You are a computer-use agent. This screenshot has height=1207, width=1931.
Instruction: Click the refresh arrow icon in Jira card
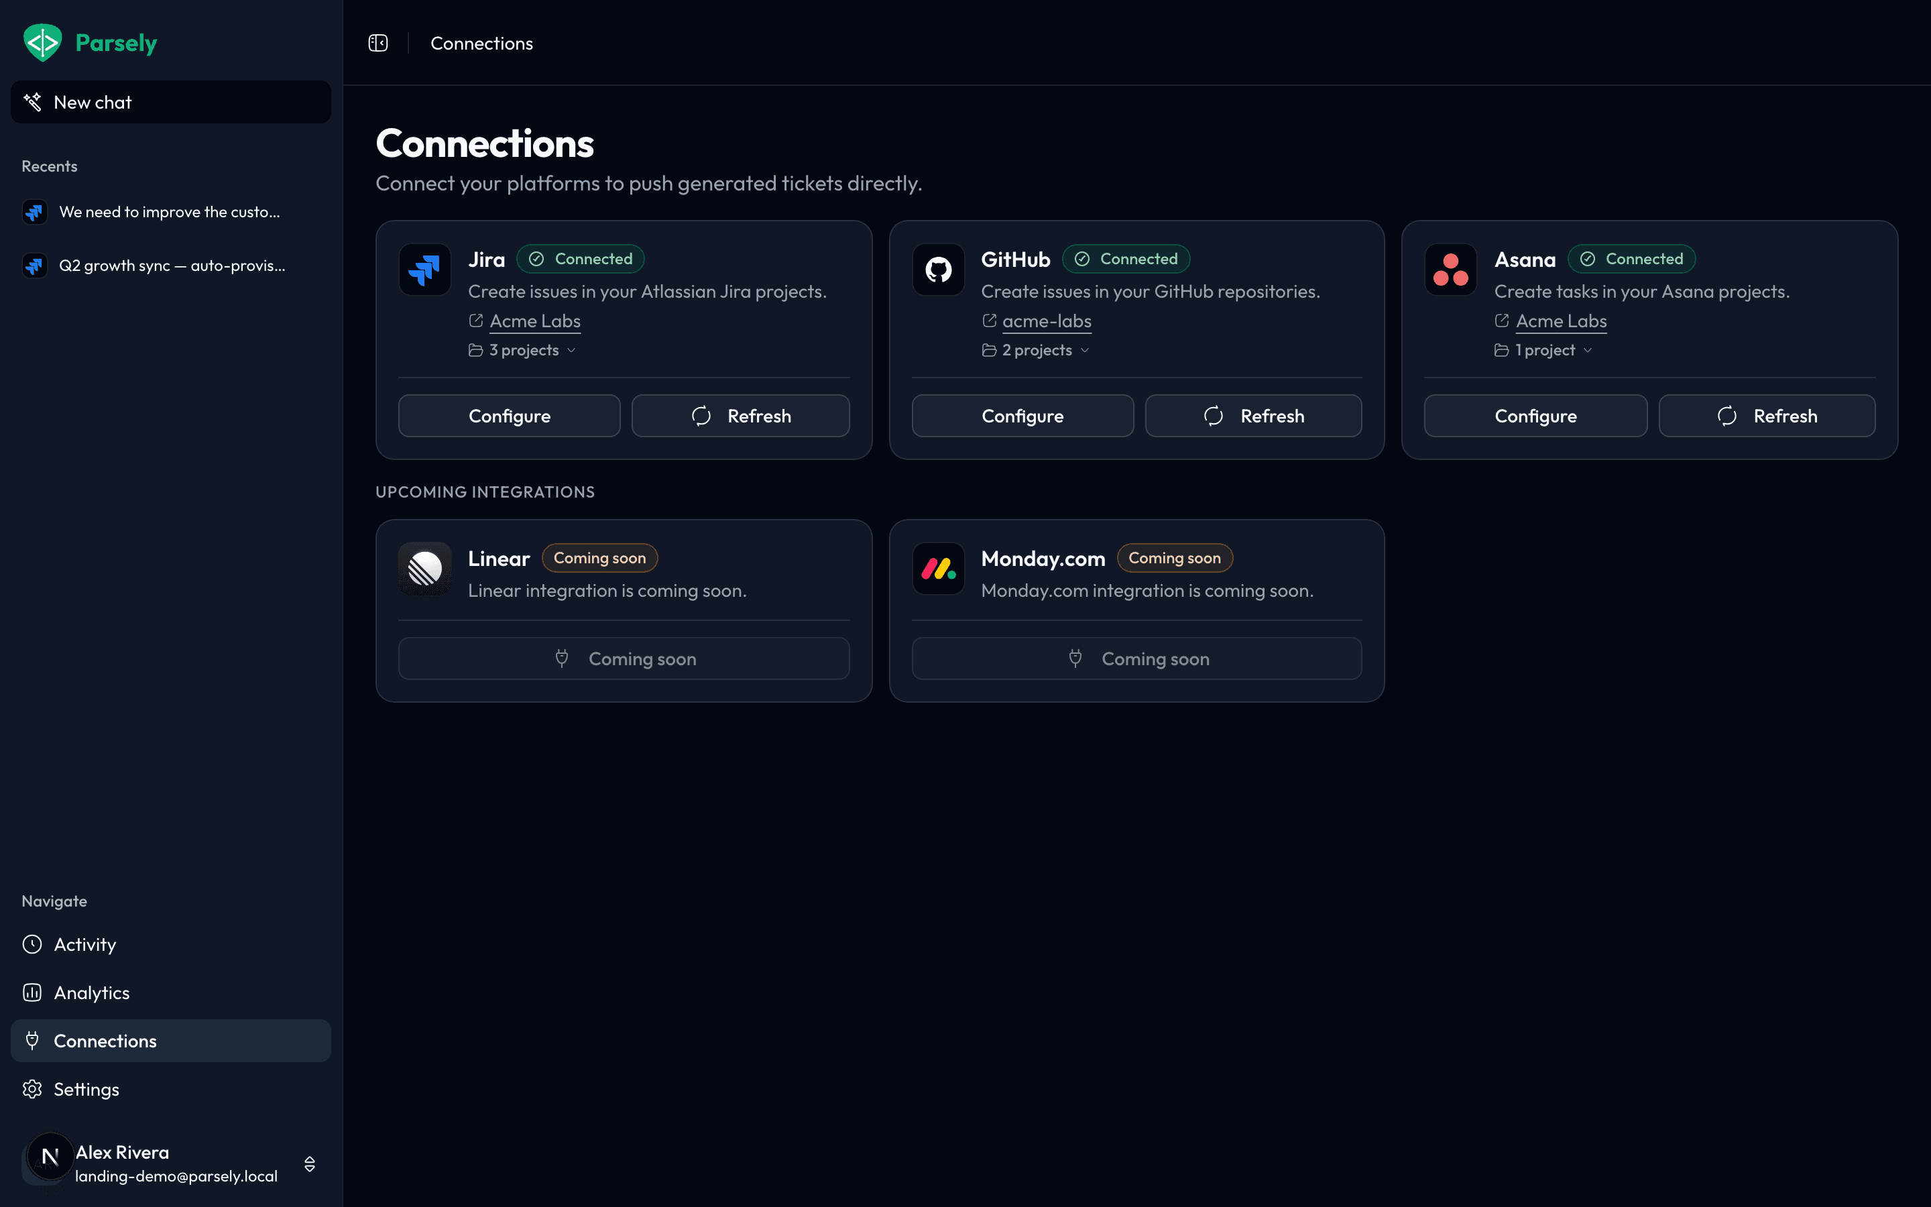coord(701,416)
